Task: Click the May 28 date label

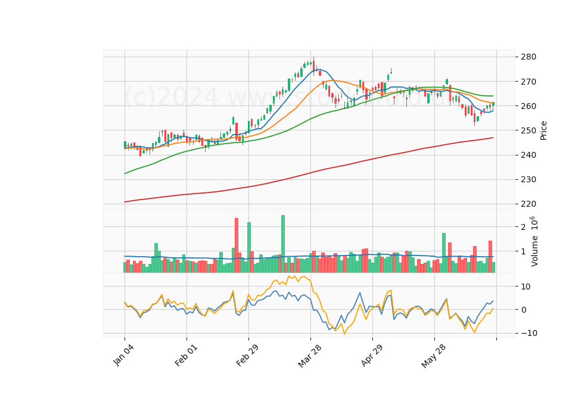Action: [433, 356]
